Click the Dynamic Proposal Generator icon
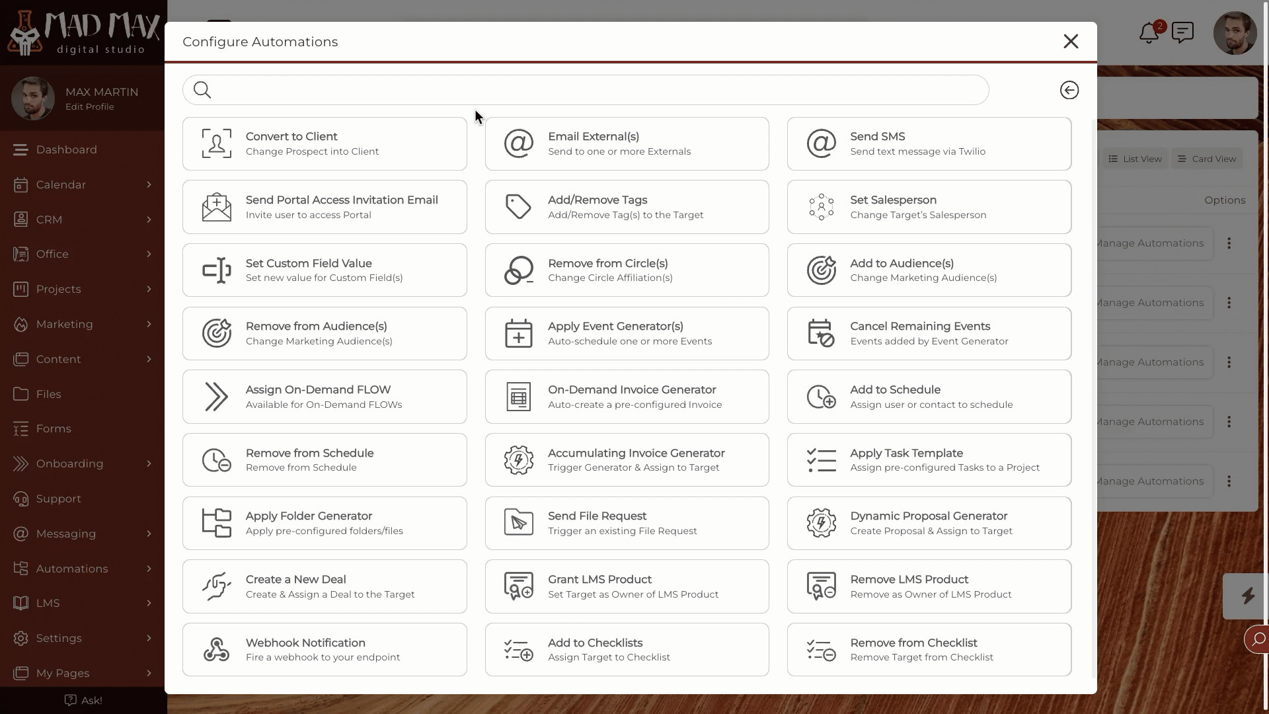This screenshot has height=714, width=1269. (821, 523)
